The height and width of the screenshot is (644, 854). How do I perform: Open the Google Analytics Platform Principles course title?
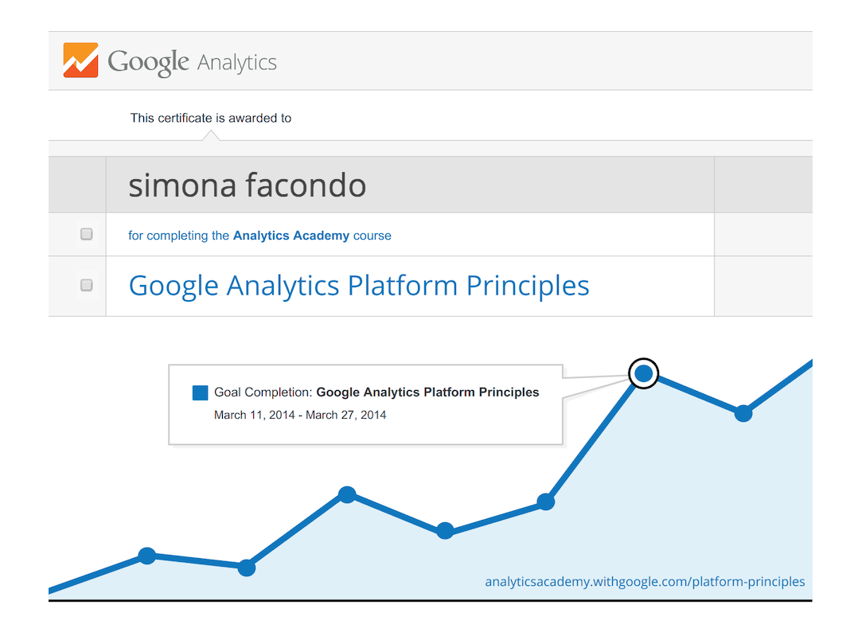click(359, 286)
